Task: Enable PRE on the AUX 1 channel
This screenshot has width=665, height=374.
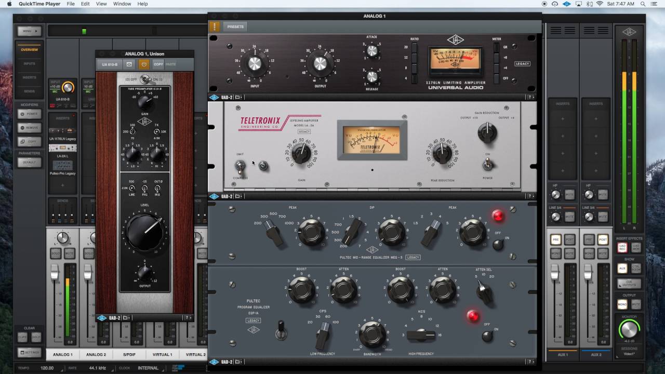Action: (555, 240)
